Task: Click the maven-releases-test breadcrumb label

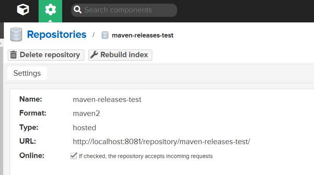Action: pos(143,36)
